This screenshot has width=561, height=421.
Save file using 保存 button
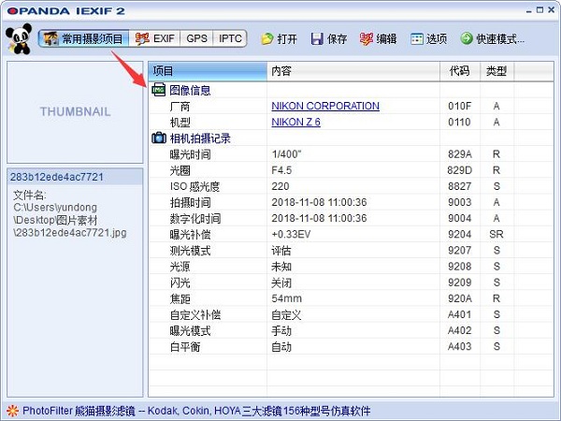328,39
